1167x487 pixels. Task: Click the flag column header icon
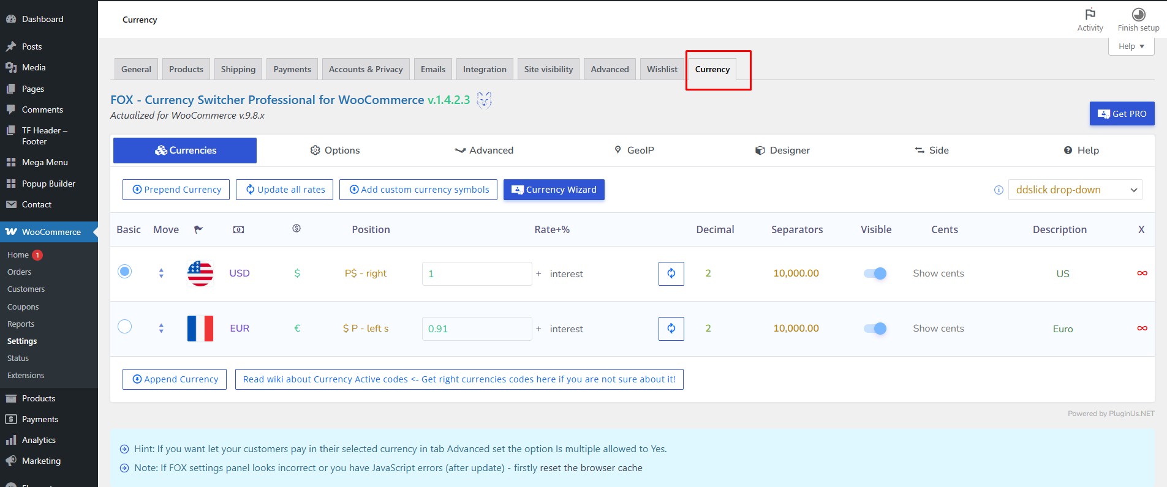[x=198, y=229]
